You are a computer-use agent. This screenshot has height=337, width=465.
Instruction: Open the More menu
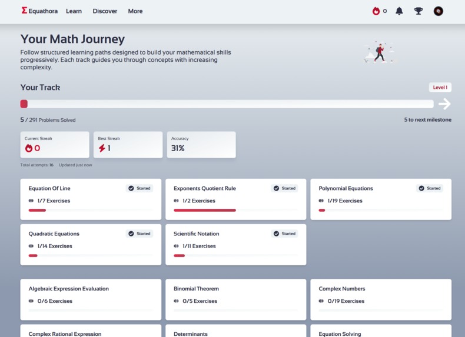pos(135,11)
